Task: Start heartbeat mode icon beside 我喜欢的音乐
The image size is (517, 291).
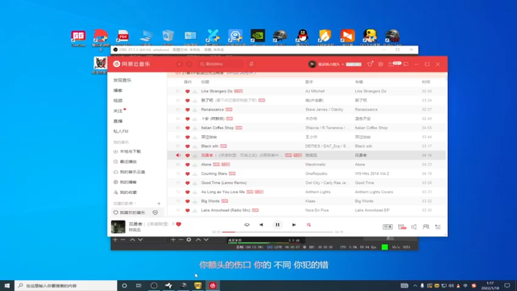Action: click(x=155, y=213)
